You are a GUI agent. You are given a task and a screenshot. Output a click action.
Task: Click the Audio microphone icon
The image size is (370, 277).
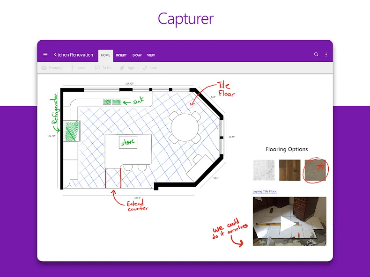[72, 68]
